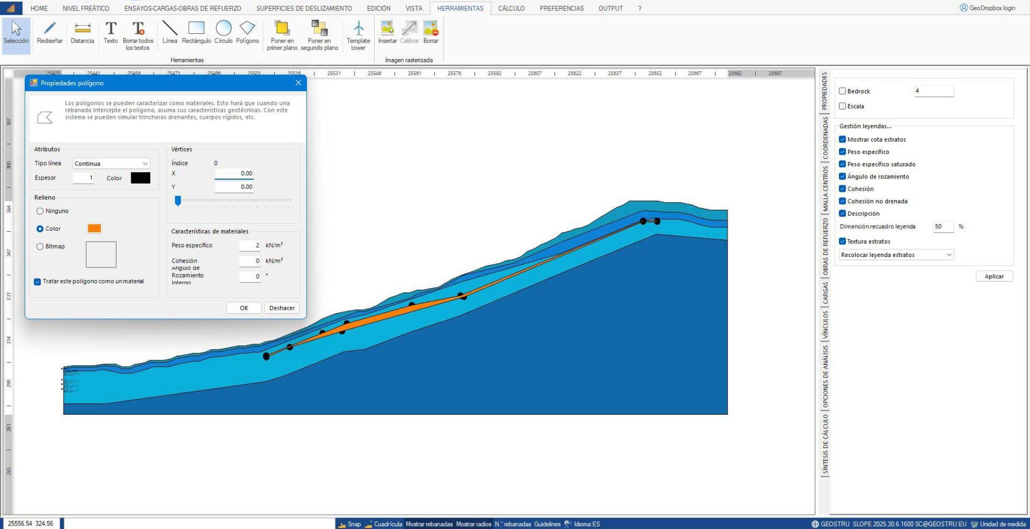Click Insertar raster image icon
Screen dimensions: 1030x529
click(x=387, y=32)
